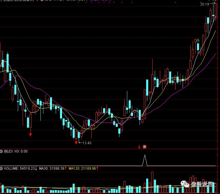Click the green down-arrow sell signal marker
Image resolution: width=220 pixels, height=194 pixels.
(198, 41)
